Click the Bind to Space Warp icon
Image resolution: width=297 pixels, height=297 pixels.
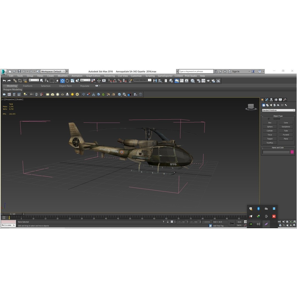pos(25,81)
